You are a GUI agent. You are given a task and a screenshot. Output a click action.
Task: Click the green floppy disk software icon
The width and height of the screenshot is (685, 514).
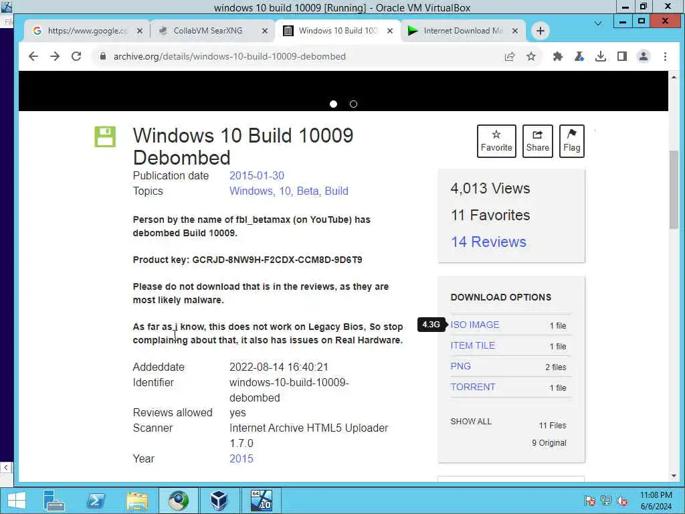point(105,137)
